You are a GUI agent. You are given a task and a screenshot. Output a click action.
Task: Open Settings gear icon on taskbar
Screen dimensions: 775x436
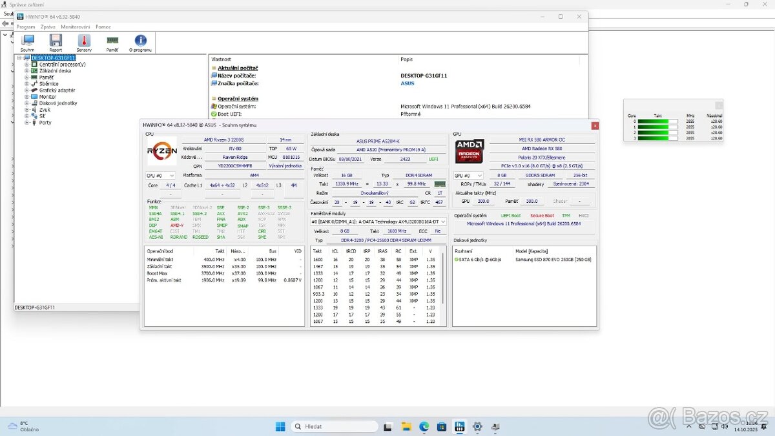(477, 426)
